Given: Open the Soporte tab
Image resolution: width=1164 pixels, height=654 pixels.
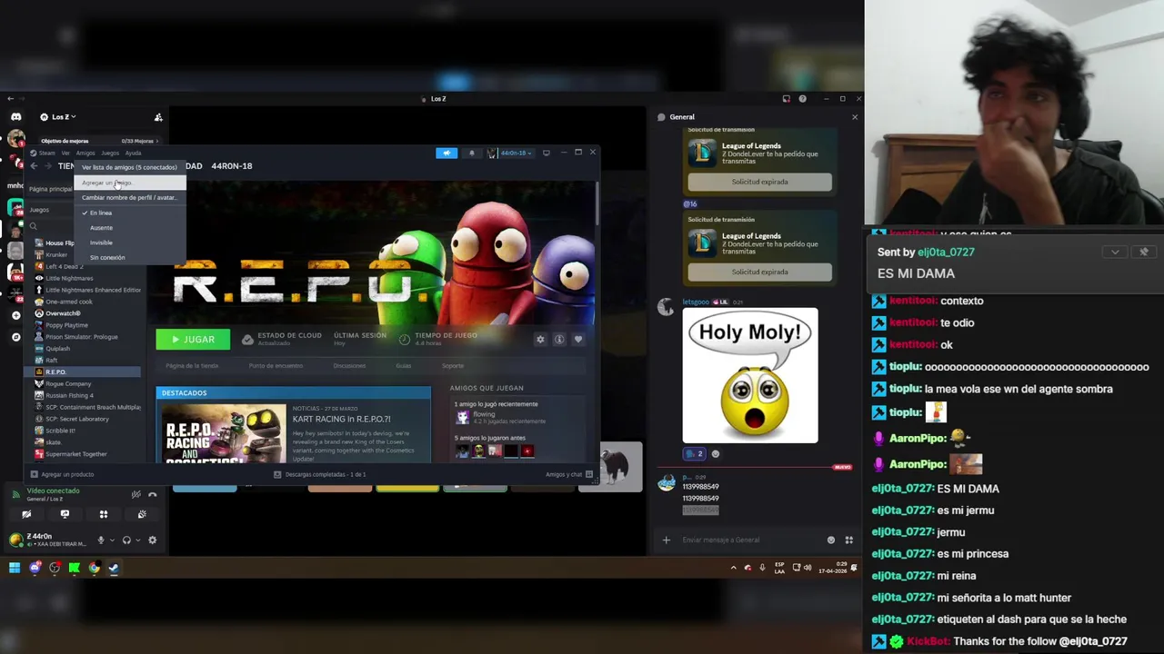Looking at the screenshot, I should pyautogui.click(x=452, y=366).
